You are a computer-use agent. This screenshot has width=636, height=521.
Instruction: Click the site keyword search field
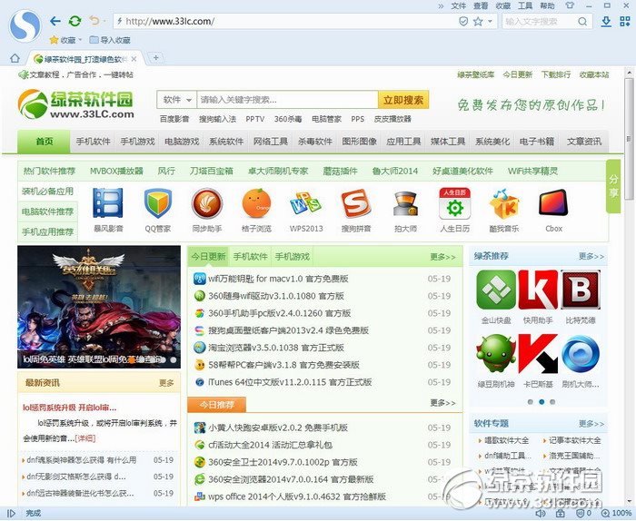pyautogui.click(x=287, y=100)
